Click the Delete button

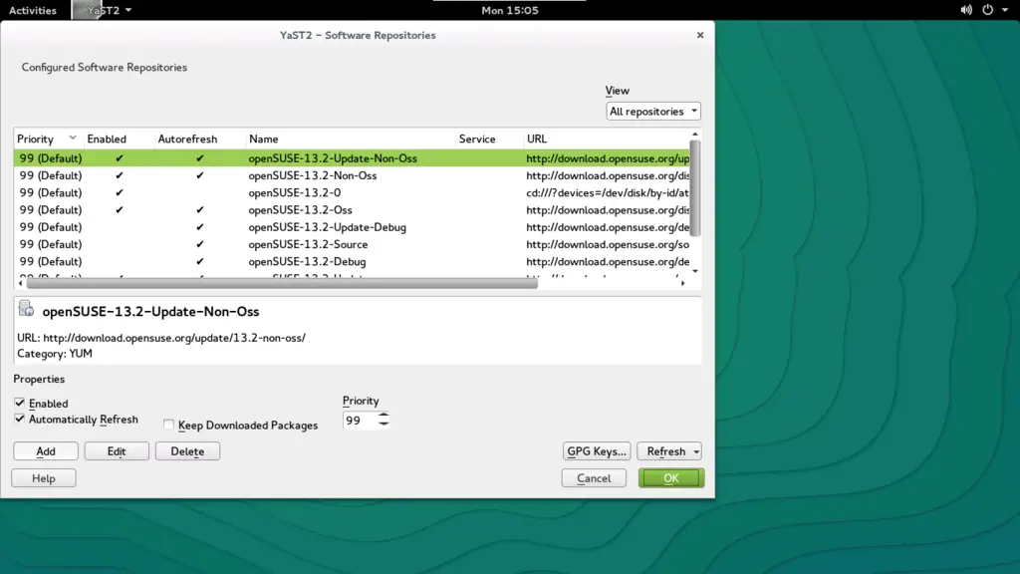[x=187, y=451]
